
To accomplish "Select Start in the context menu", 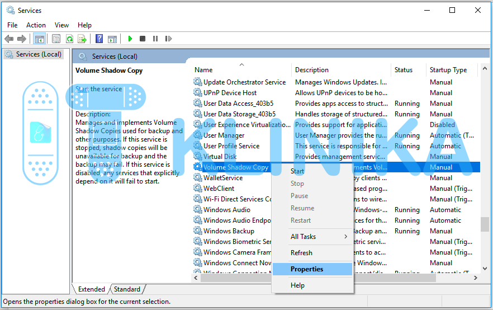I will tap(297, 171).
